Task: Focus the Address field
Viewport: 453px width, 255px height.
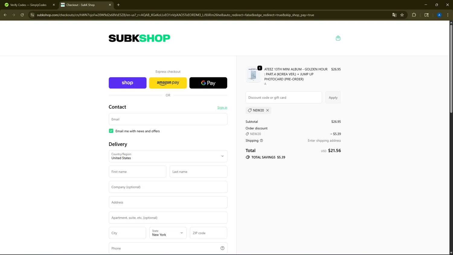Action: (168, 202)
